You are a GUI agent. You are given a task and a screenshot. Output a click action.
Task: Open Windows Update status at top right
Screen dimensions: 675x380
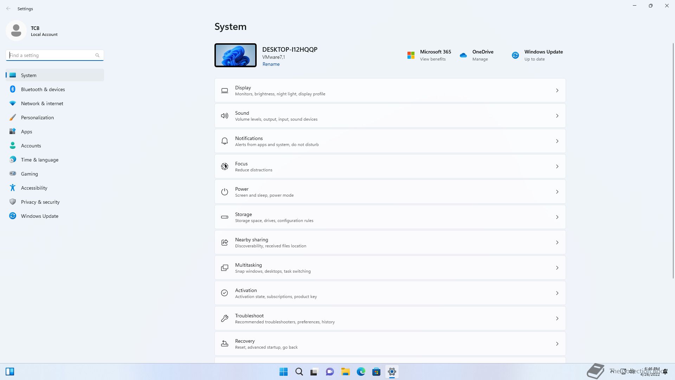click(x=543, y=55)
